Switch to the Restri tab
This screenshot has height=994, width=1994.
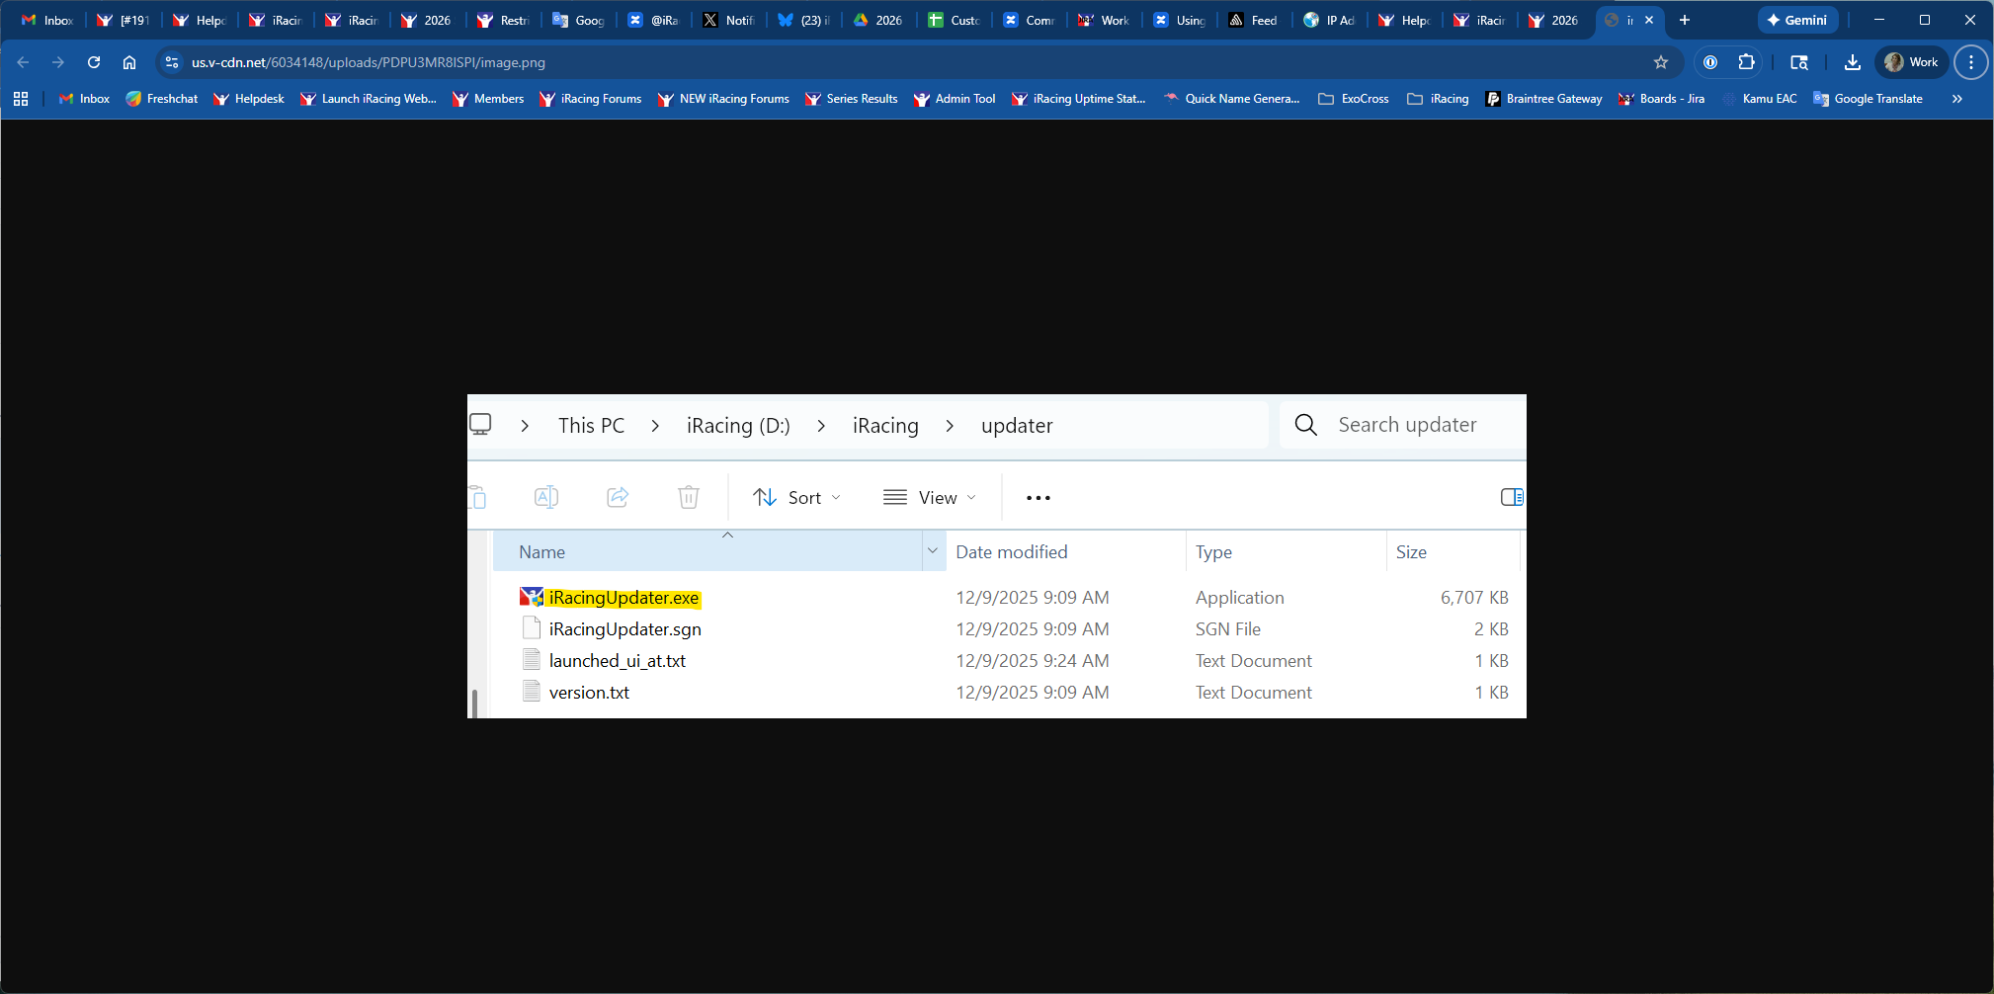[503, 20]
